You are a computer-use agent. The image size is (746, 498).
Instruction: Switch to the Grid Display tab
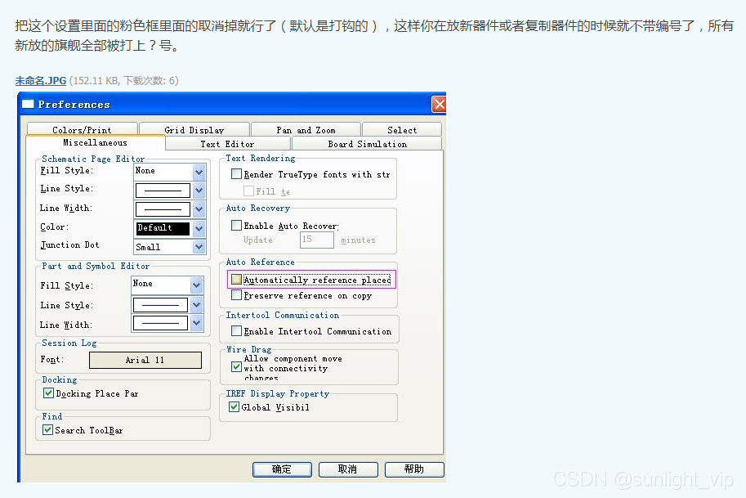tap(194, 129)
